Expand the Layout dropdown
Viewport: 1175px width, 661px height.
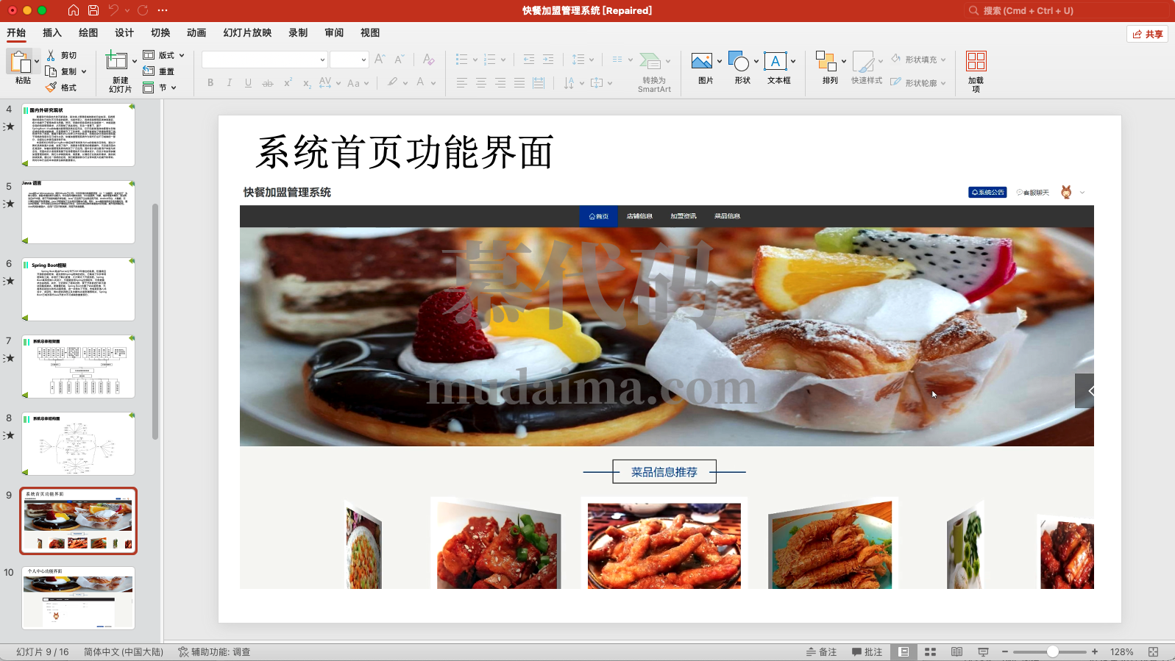click(182, 55)
